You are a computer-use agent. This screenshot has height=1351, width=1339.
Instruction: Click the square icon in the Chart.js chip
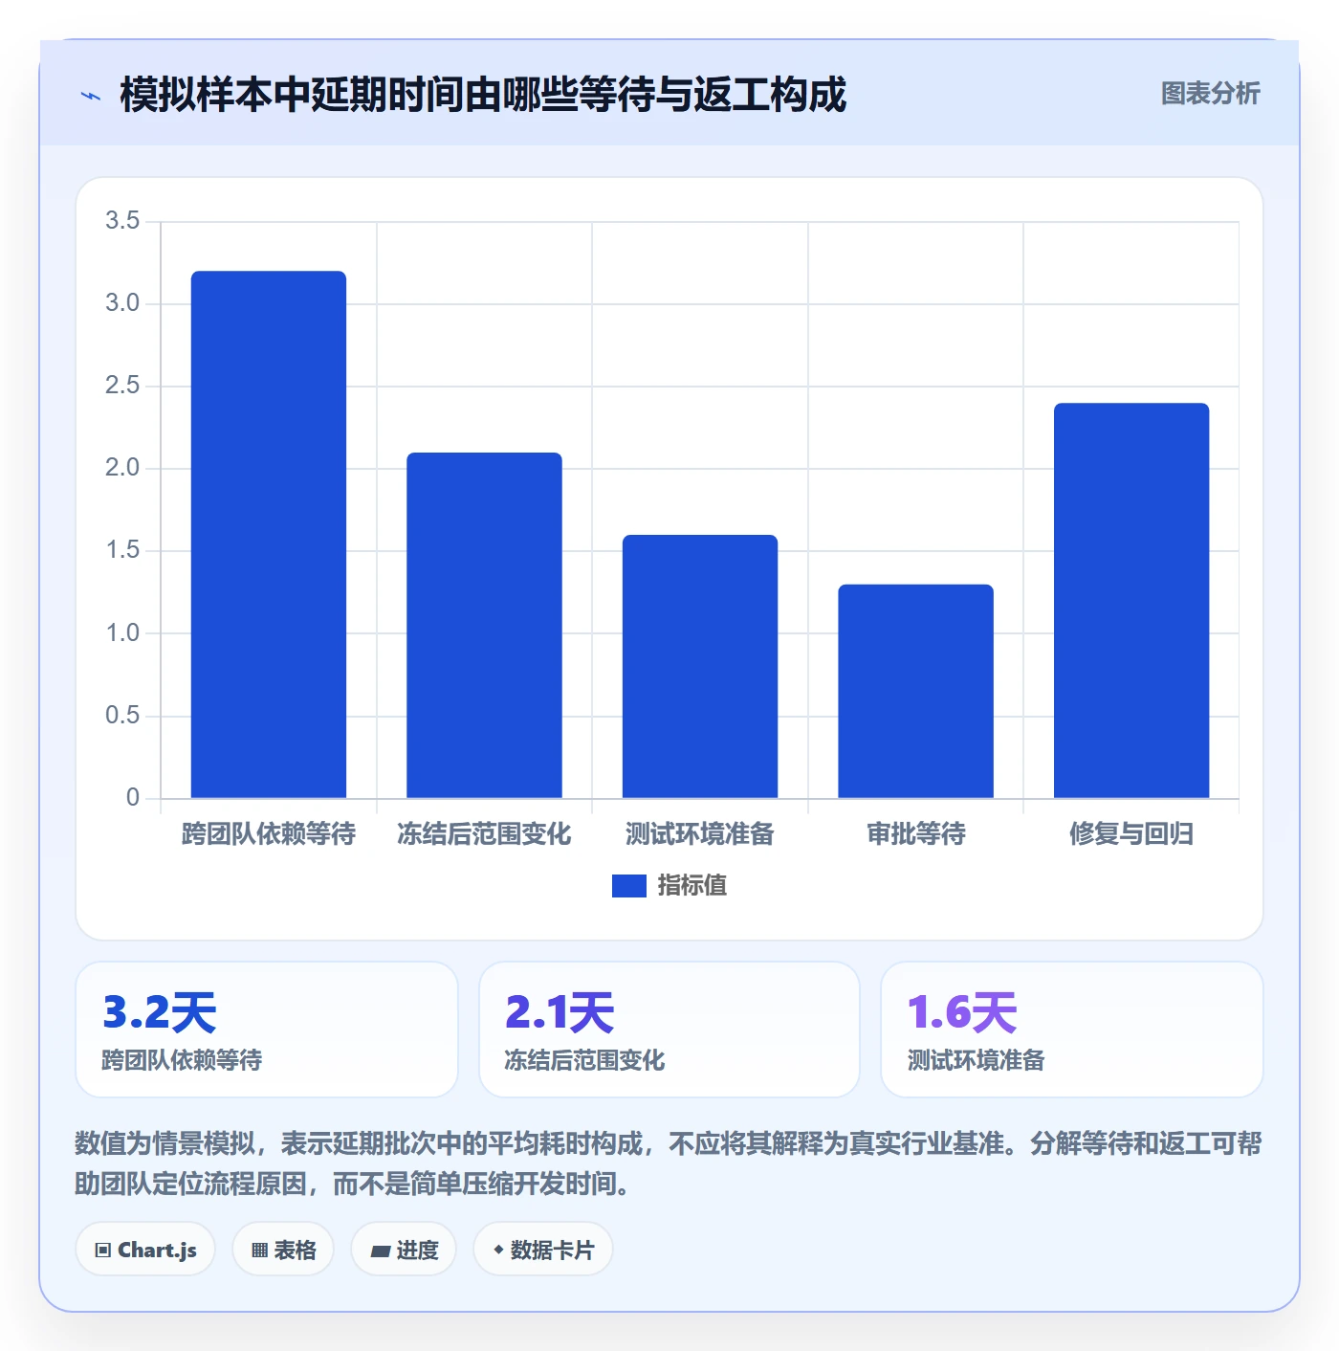[x=103, y=1251]
